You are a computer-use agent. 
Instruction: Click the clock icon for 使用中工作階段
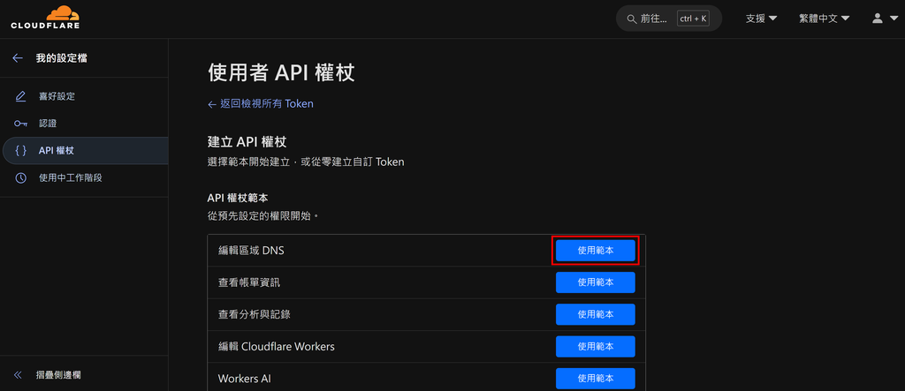pyautogui.click(x=21, y=177)
